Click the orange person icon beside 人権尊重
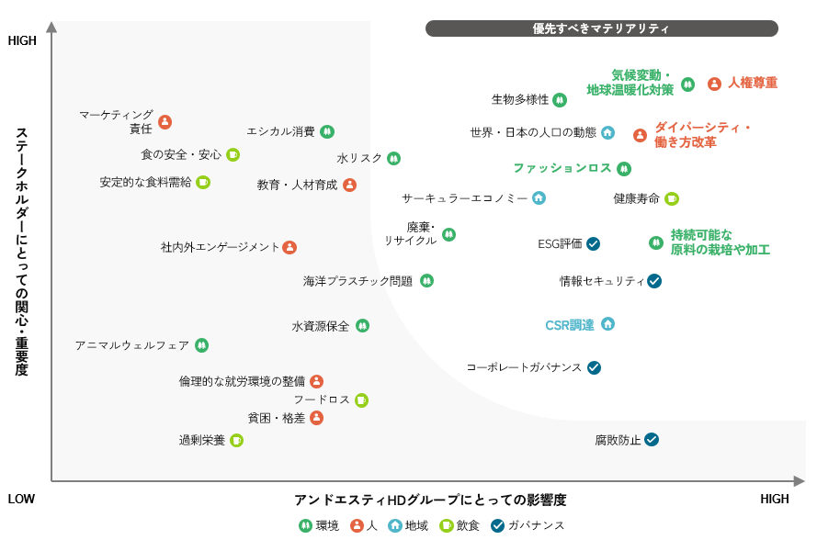 point(714,84)
